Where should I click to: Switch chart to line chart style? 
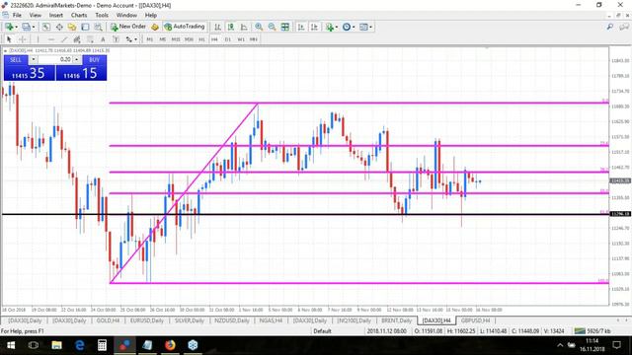pos(244,27)
